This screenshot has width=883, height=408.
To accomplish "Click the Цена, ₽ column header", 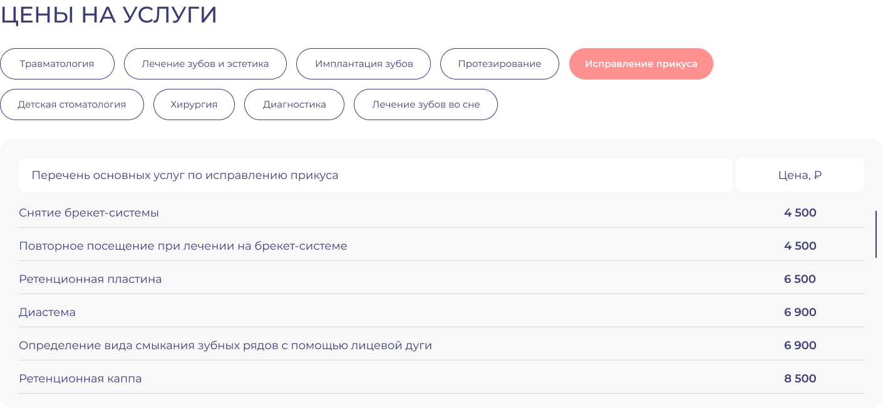I will tap(800, 175).
